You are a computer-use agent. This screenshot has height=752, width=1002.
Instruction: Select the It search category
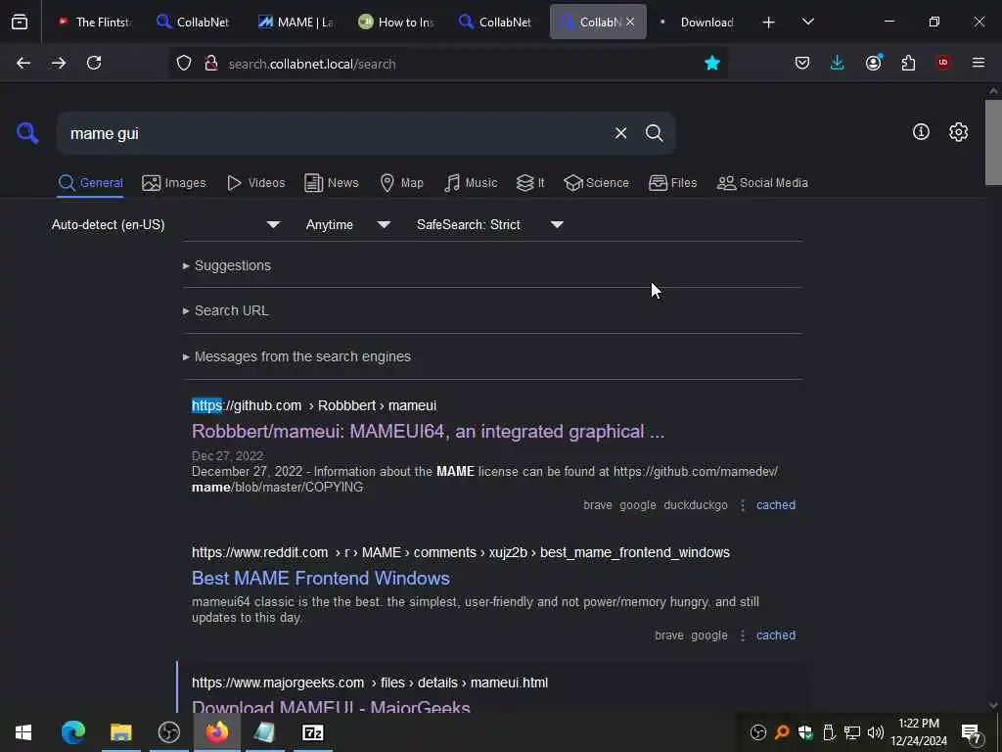530,183
